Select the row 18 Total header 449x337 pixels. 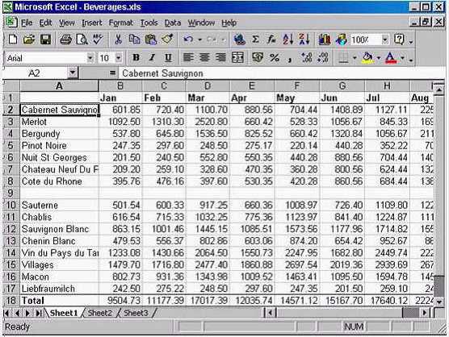pos(10,301)
